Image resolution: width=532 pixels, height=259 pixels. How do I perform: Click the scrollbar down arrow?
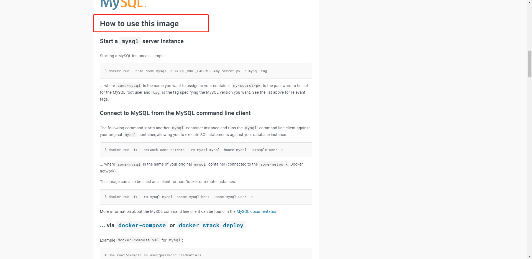(530, 257)
